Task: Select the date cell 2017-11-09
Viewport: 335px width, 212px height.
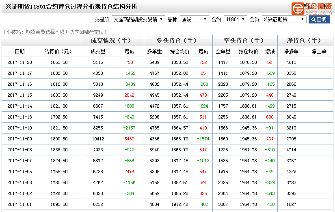Action: 19,139
